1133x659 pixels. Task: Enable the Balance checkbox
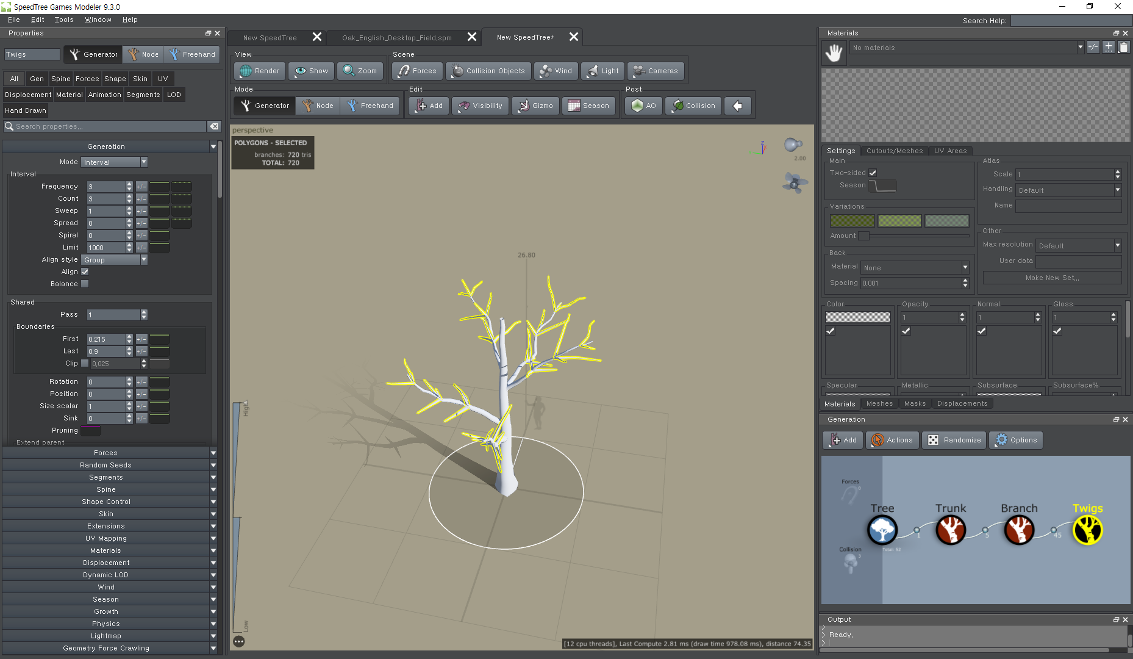[85, 283]
